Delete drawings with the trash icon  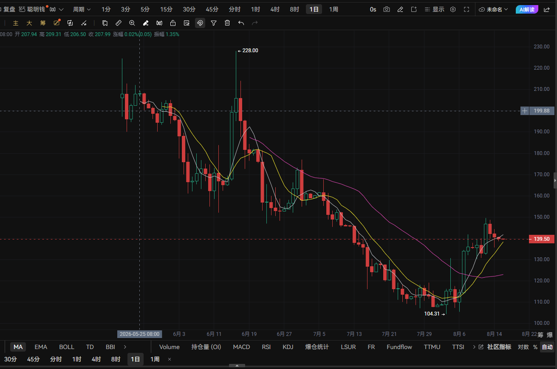(227, 23)
